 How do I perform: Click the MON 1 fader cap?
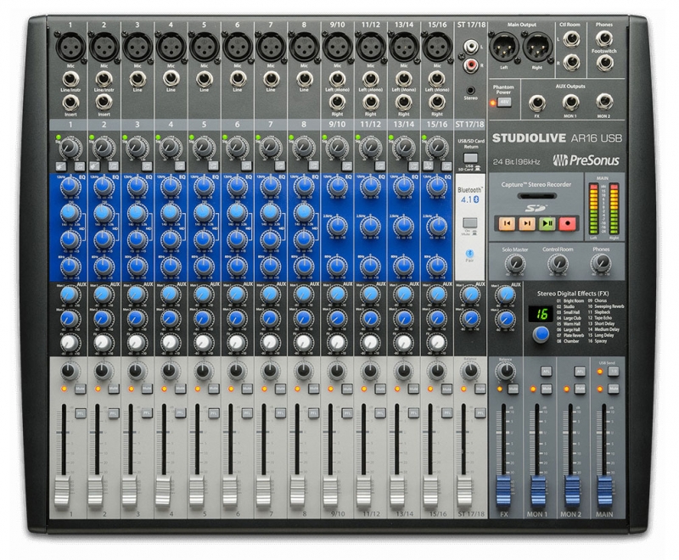(x=537, y=491)
